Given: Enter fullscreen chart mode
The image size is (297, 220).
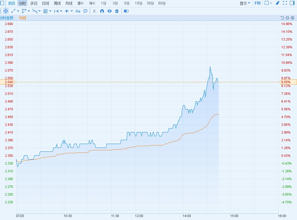Looking at the screenshot, I should point(284,3).
